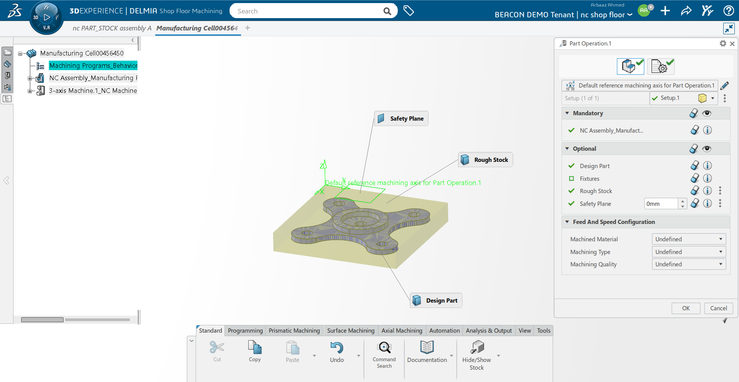
Task: Click eraser icon in Mandatory header
Action: 694,113
